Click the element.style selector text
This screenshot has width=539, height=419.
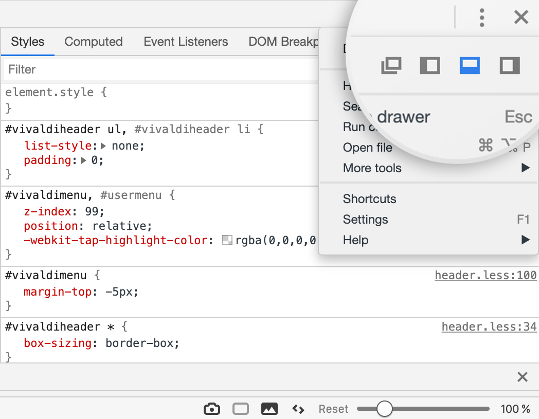point(49,92)
